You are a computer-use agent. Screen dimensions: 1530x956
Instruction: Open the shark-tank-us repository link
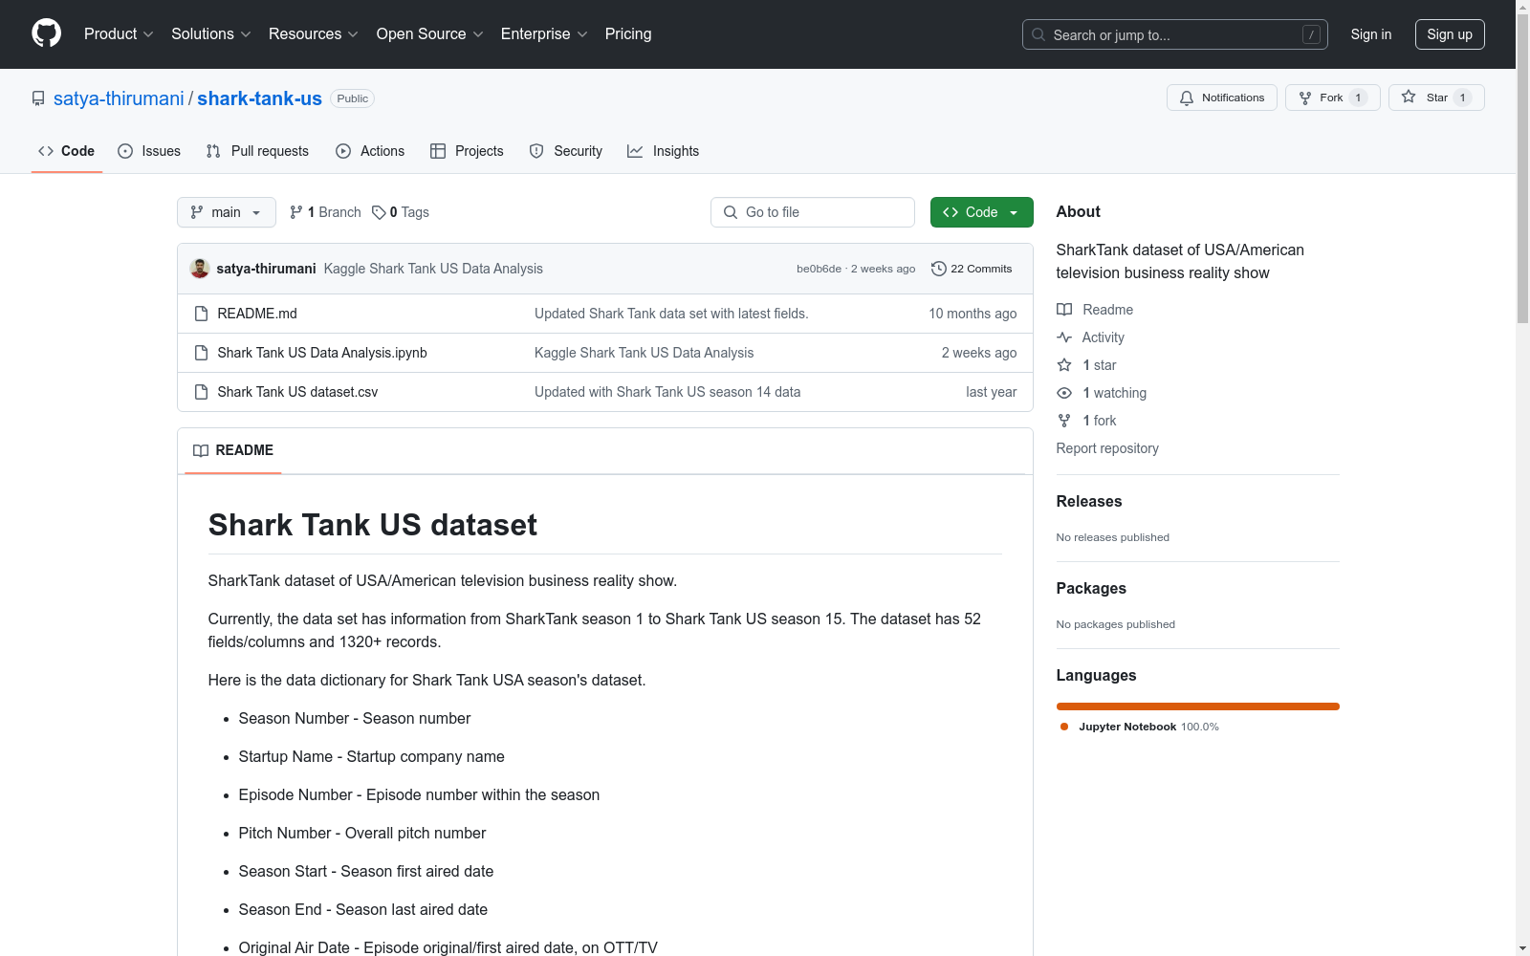click(259, 98)
